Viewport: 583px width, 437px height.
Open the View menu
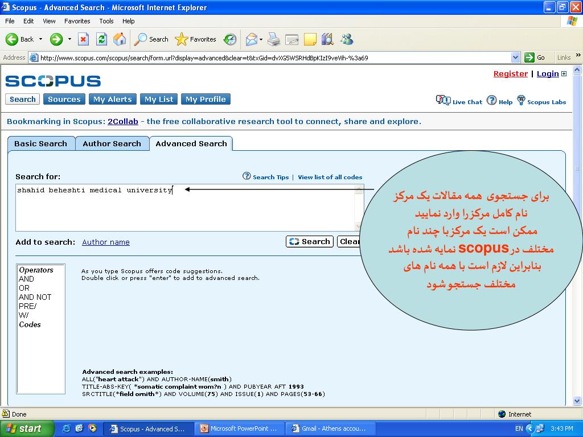[49, 21]
